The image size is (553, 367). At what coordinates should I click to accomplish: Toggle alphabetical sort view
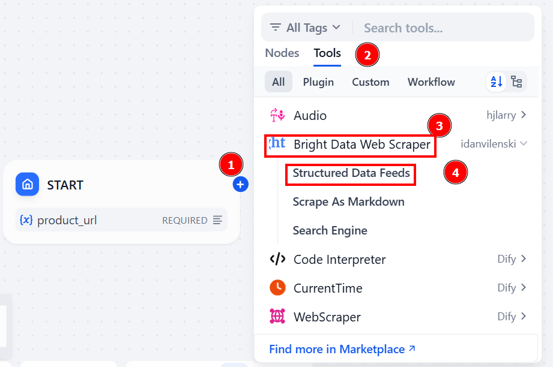pyautogui.click(x=497, y=82)
